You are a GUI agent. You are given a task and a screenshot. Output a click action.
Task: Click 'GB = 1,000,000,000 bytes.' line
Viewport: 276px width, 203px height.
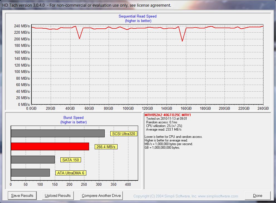[x=162, y=148]
